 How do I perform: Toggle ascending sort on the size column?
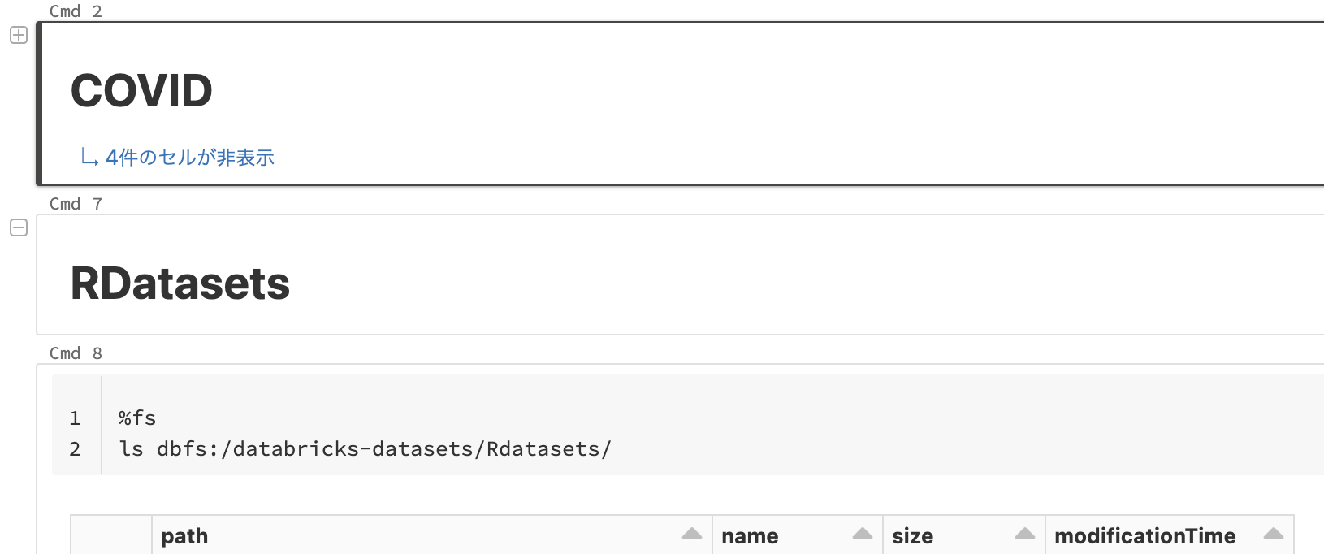(x=1026, y=535)
